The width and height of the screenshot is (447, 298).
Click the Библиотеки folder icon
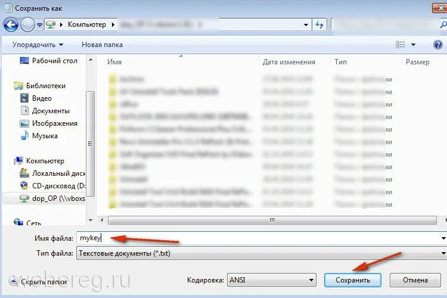(x=18, y=86)
